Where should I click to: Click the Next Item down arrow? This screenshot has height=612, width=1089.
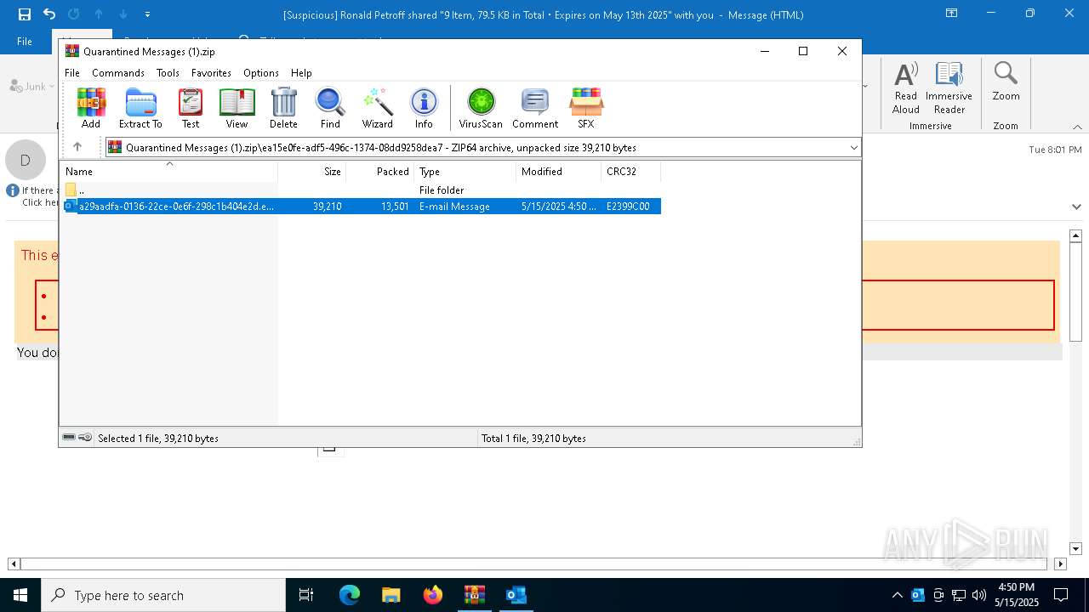pos(123,14)
